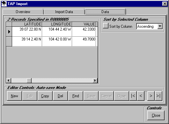The width and height of the screenshot is (169, 124).
Task: Go to previous record arrow button
Action: pyautogui.click(x=141, y=96)
